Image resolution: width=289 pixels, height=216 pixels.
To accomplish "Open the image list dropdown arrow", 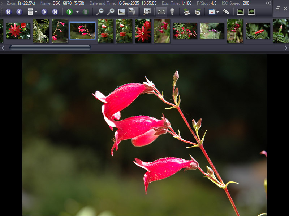I will click(36, 12).
